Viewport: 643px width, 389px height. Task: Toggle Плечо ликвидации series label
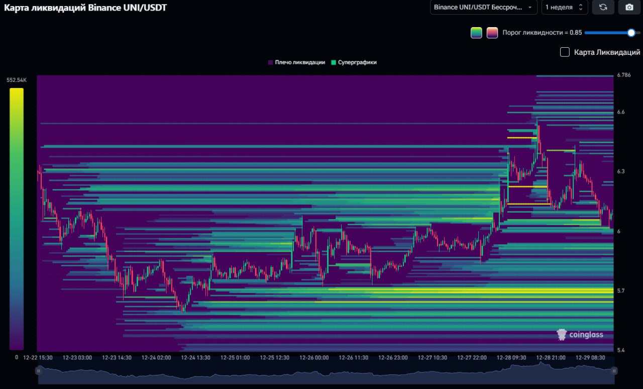[300, 63]
